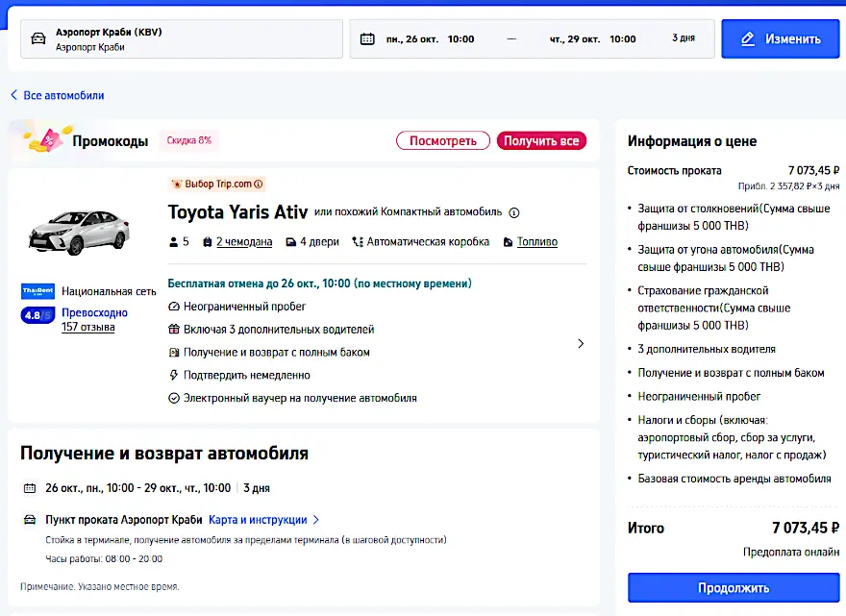Click the Toyota Yaris Ativ car image

[x=79, y=233]
